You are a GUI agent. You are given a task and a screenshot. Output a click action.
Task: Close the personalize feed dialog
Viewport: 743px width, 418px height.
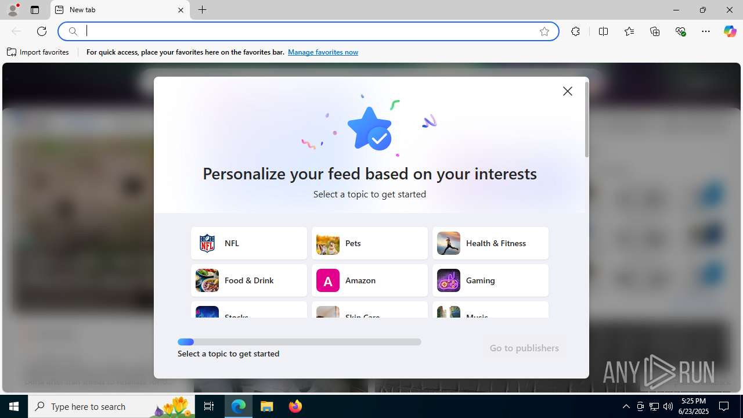pos(568,91)
